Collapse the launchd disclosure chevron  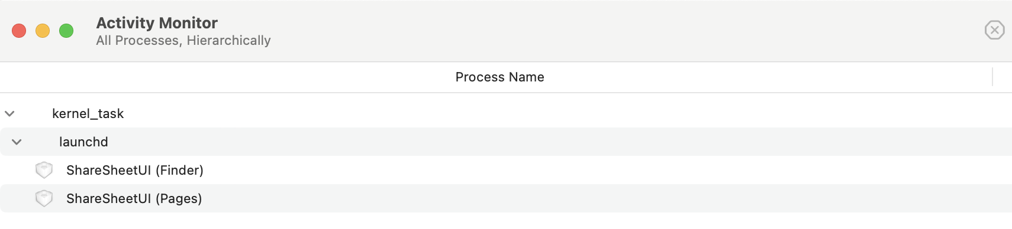[17, 142]
